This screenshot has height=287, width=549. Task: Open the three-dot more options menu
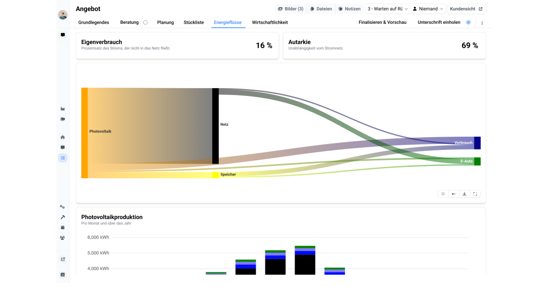click(482, 23)
